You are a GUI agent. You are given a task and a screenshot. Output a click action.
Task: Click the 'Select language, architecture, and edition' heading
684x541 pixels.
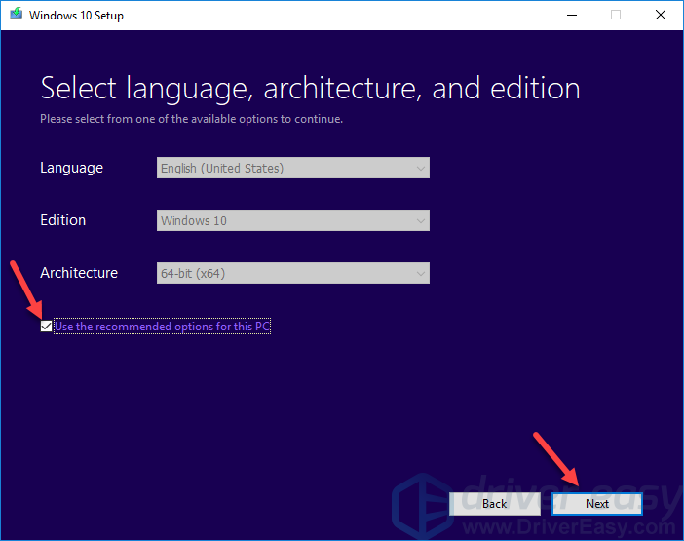310,89
